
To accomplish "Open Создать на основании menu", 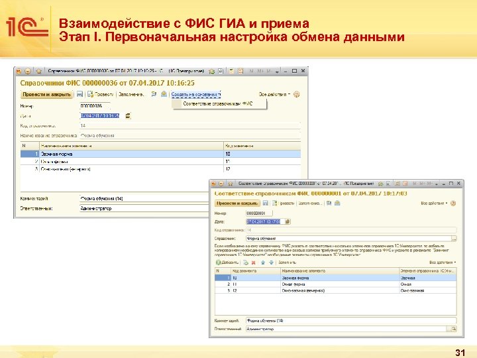I will pyautogui.click(x=196, y=94).
